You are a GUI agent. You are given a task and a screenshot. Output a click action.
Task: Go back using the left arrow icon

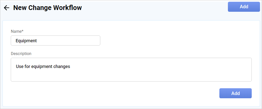[x=7, y=8]
